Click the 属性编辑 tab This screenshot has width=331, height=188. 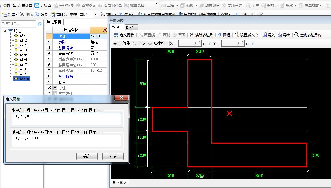[x=54, y=22]
